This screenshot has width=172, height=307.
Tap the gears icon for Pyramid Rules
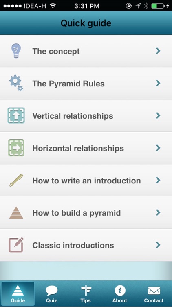click(x=16, y=83)
